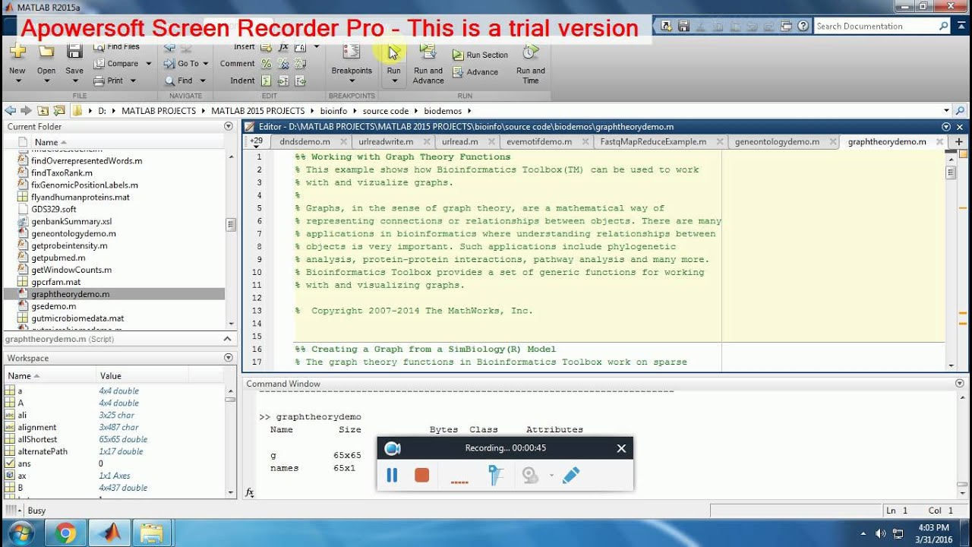The image size is (972, 547).
Task: Click the New file icon
Action: 17,52
